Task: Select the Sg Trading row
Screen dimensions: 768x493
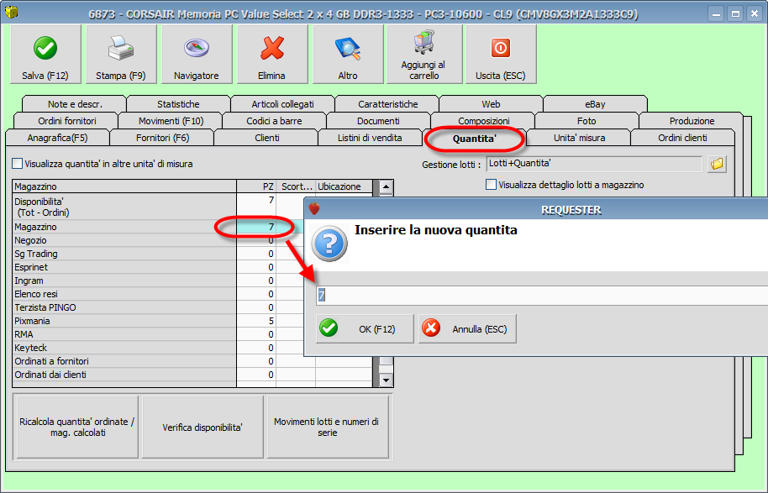Action: pyautogui.click(x=124, y=254)
